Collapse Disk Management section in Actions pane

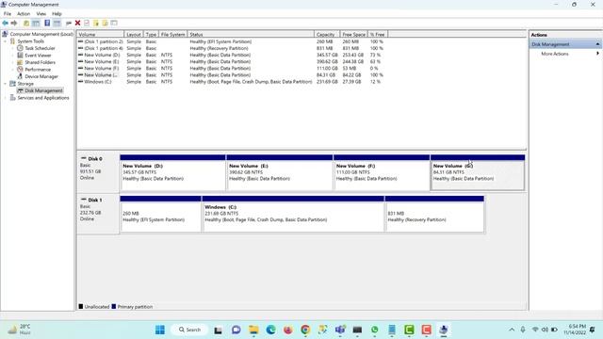pos(597,44)
